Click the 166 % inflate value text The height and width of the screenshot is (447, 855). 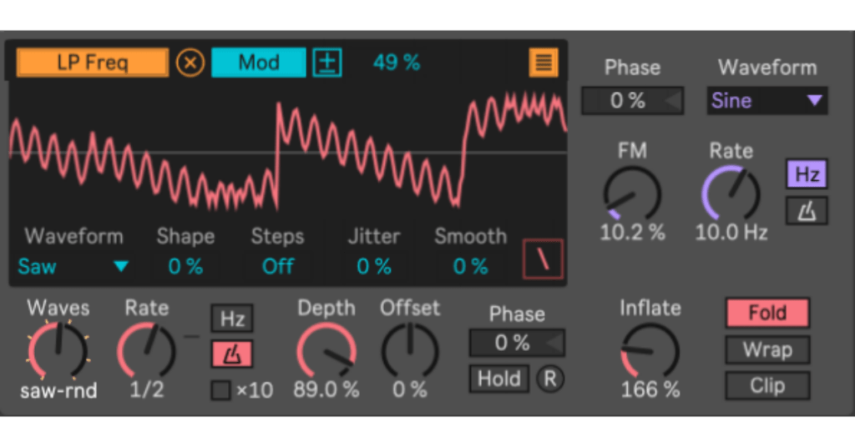650,389
